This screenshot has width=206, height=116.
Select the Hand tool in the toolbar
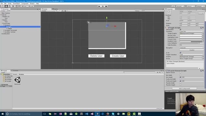point(3,6)
